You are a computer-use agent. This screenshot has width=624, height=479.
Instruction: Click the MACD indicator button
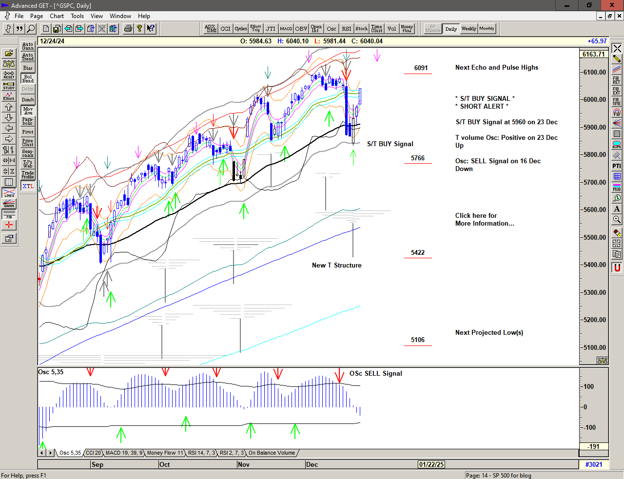point(286,29)
